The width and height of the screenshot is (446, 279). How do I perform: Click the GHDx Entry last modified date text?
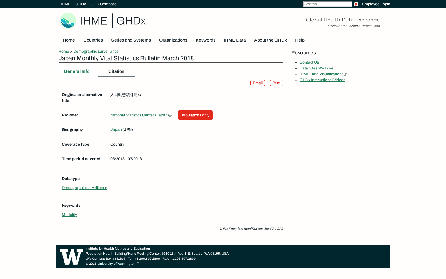coord(251,229)
